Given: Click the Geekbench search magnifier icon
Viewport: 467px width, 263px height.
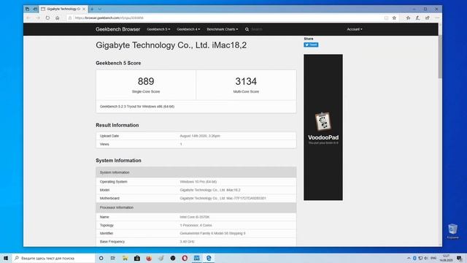Looking at the screenshot, I should (x=247, y=29).
